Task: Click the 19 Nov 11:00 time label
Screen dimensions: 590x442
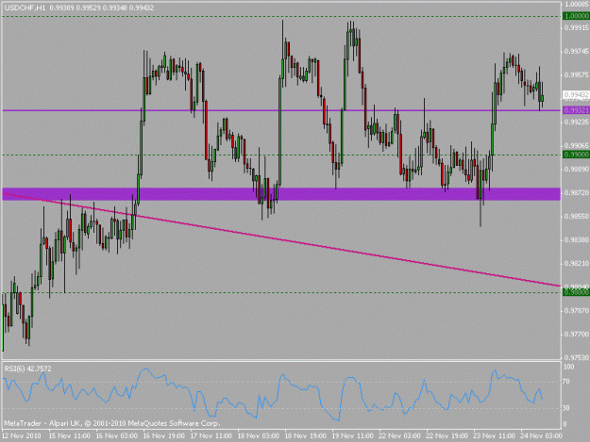Action: point(352,435)
